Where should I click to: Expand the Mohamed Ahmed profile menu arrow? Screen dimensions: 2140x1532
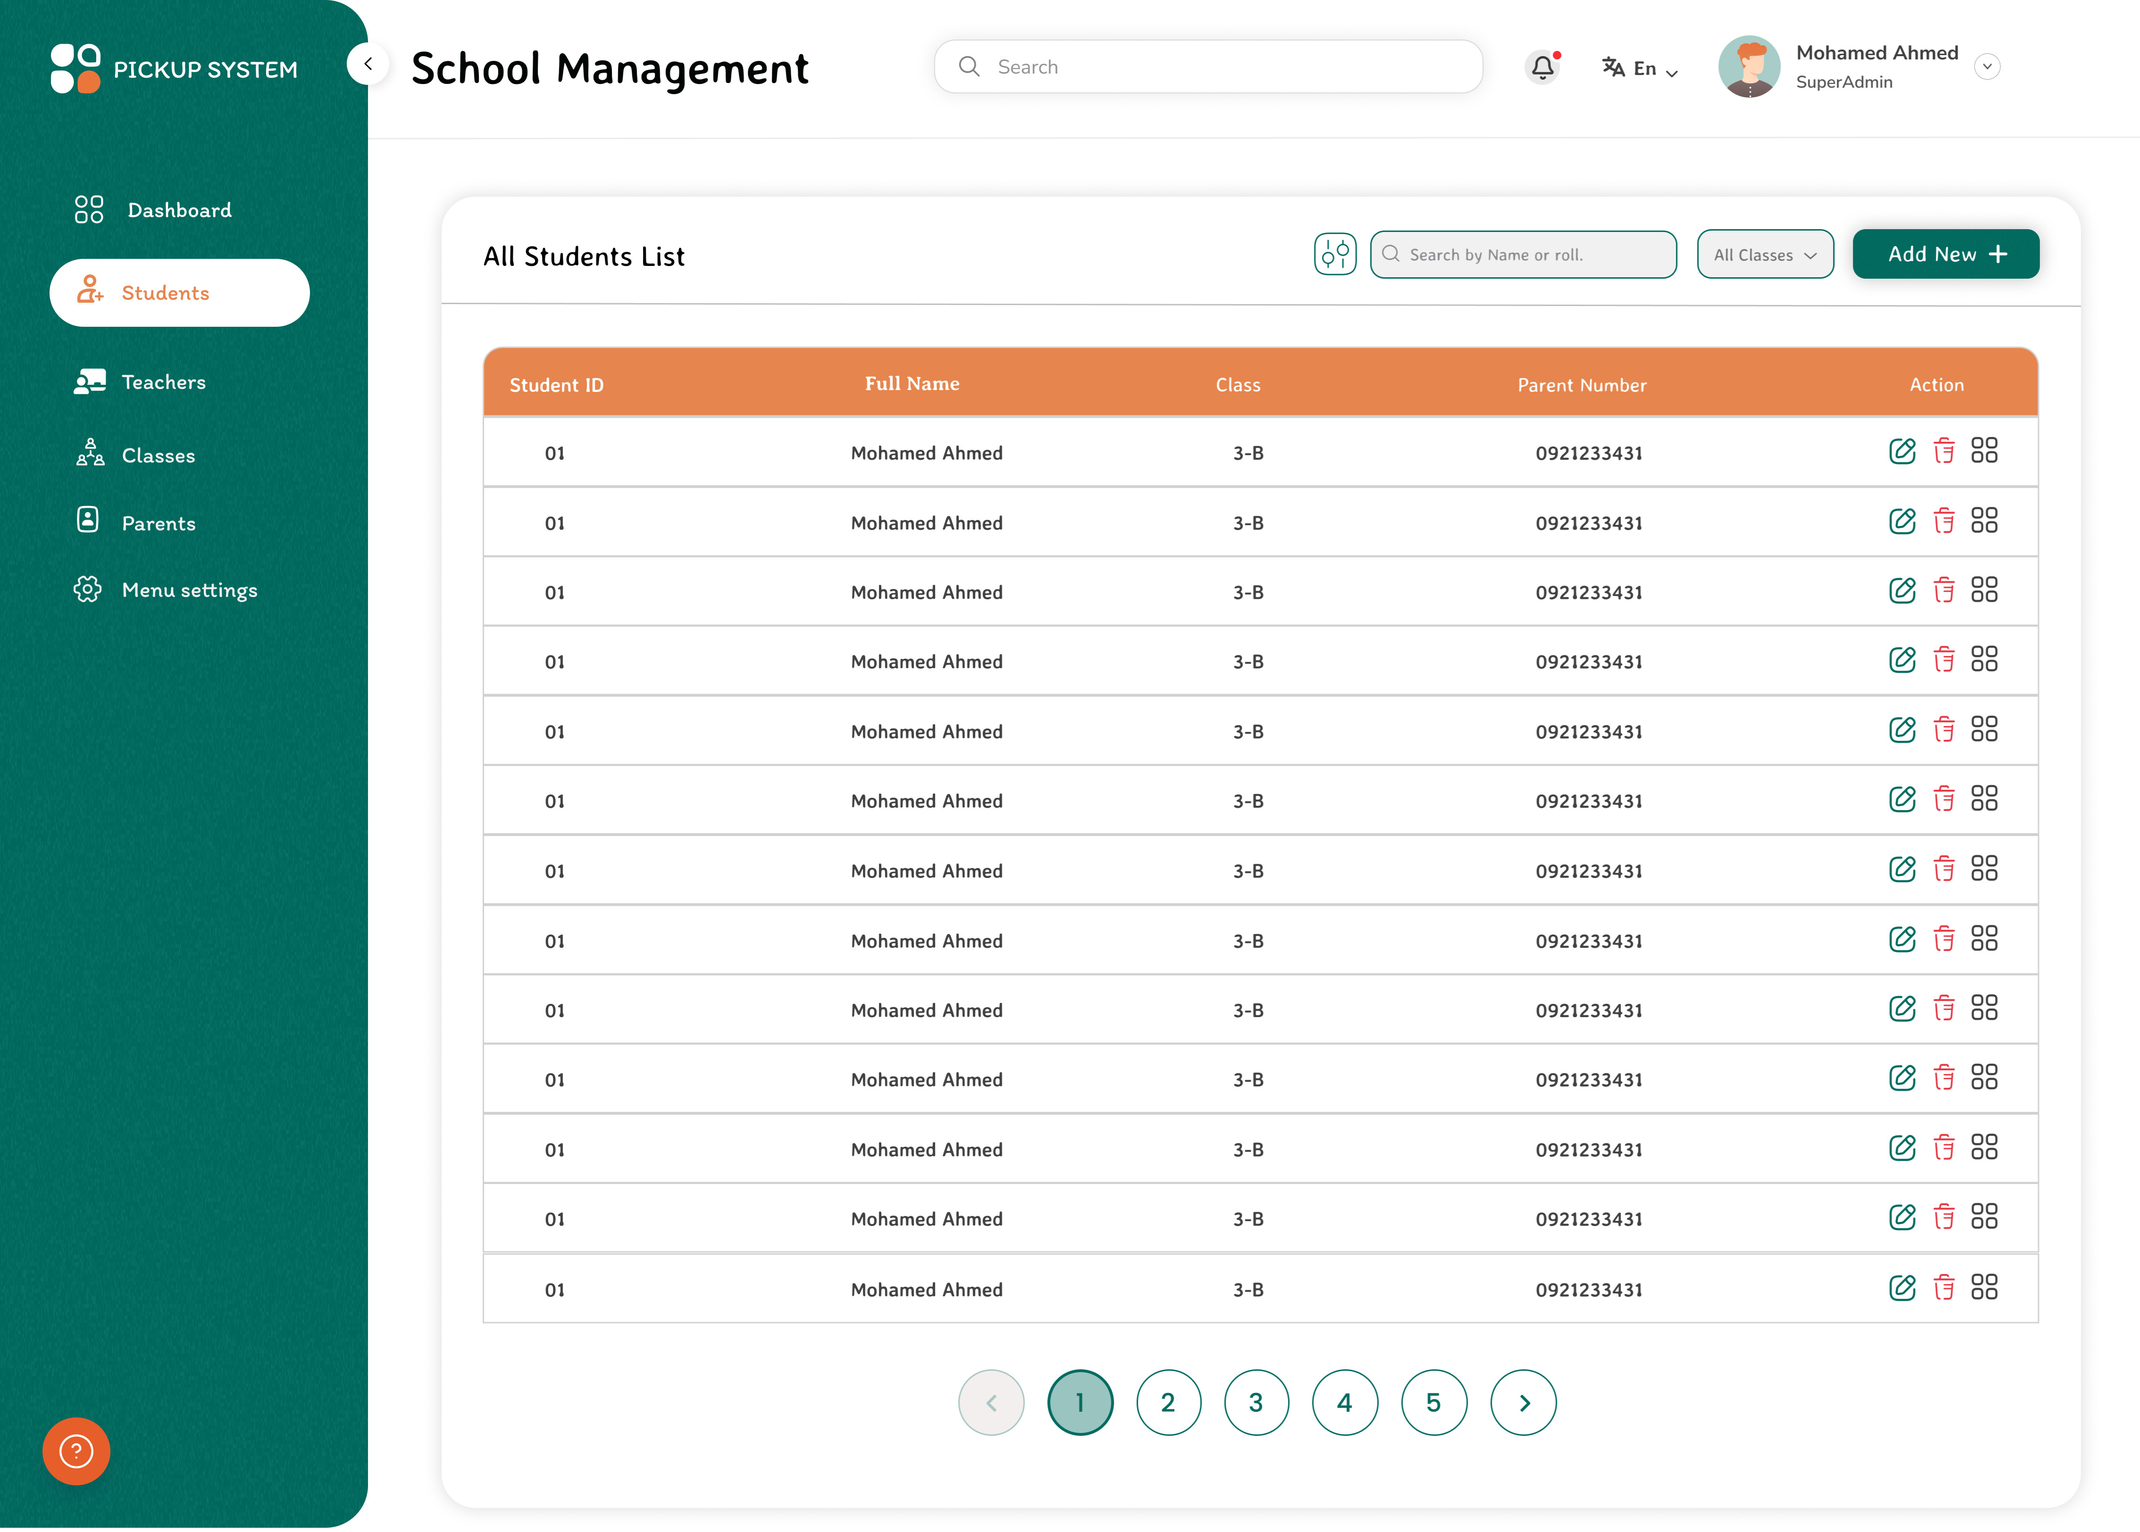[x=1987, y=66]
